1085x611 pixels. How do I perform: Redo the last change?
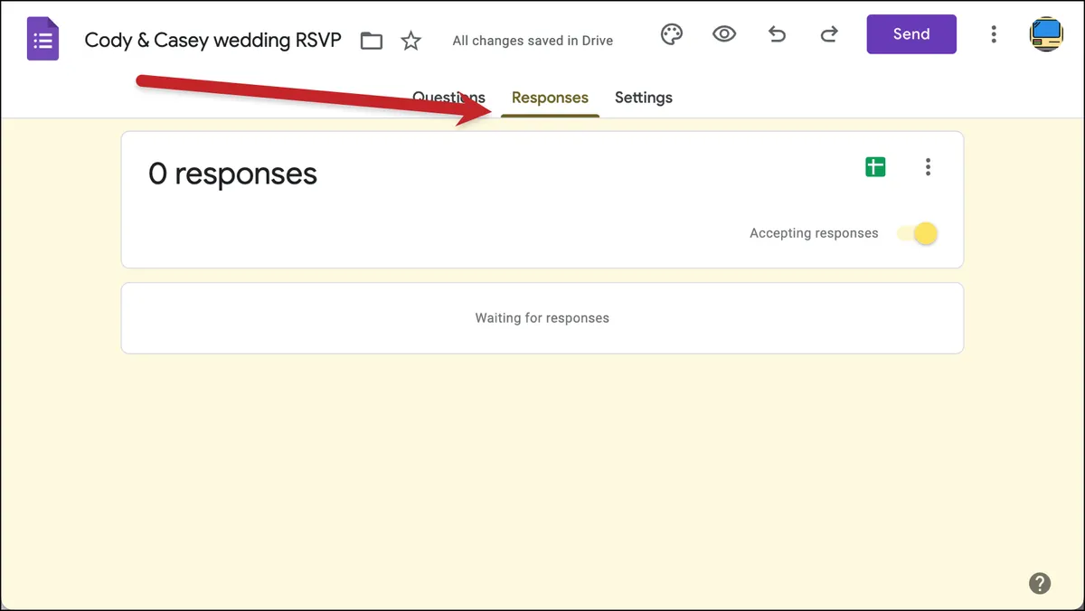[x=828, y=34]
